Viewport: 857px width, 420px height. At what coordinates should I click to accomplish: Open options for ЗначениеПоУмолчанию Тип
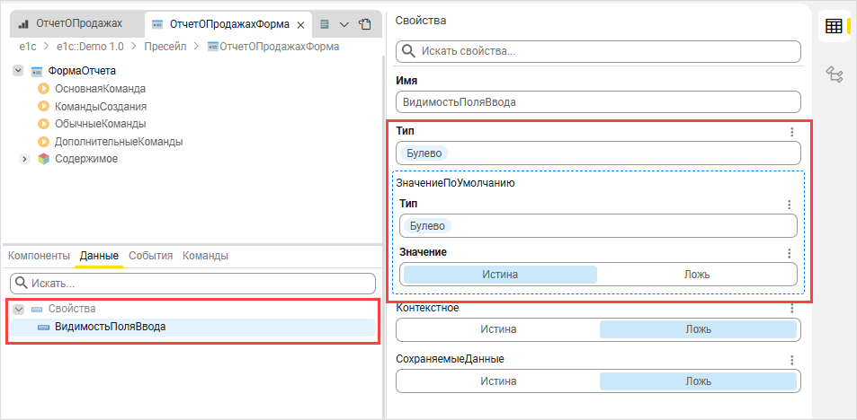click(789, 205)
